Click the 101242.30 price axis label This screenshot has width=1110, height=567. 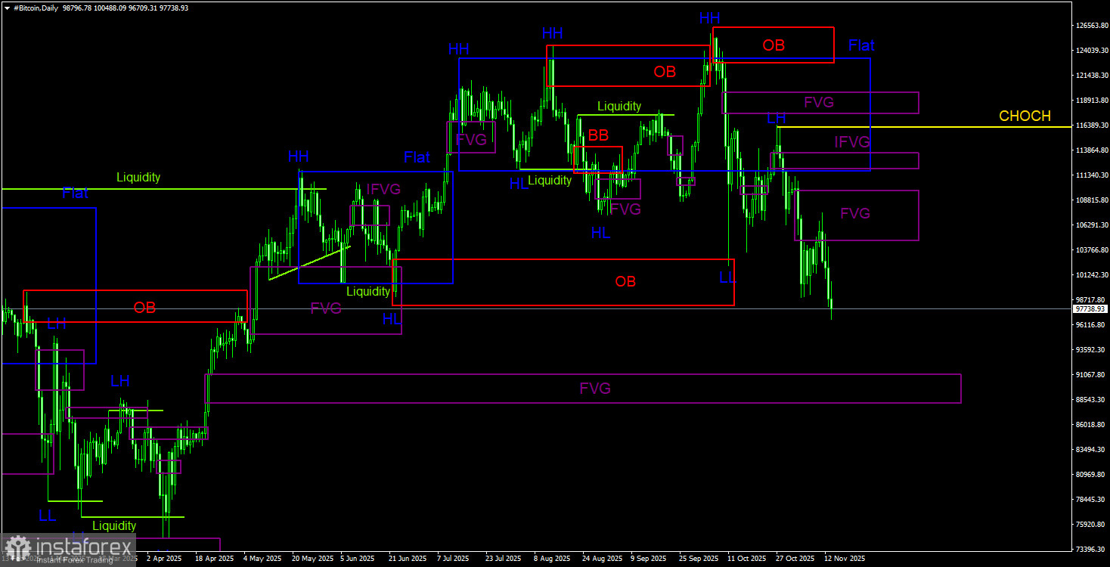coord(1090,275)
